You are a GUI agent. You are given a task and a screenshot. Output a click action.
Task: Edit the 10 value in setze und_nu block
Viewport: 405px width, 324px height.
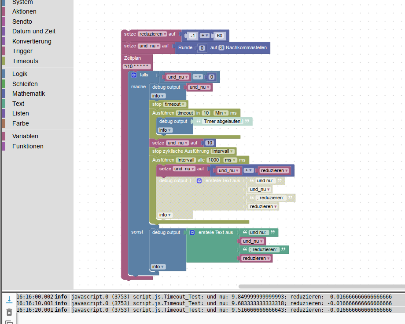210,143
